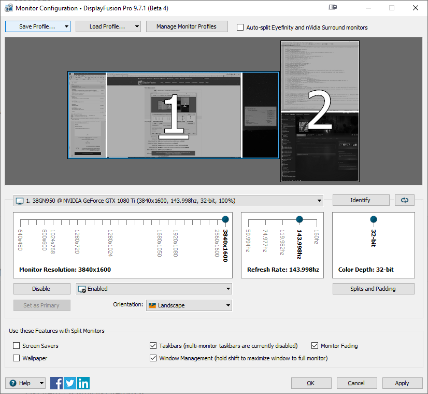Viewport: 428px width, 394px height.
Task: Click Manage Monitor Profiles button
Action: tap(187, 26)
